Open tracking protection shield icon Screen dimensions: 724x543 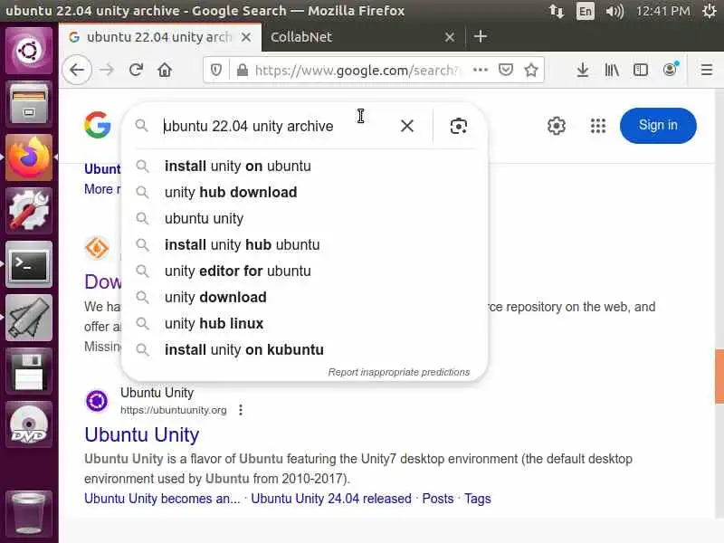(x=216, y=71)
